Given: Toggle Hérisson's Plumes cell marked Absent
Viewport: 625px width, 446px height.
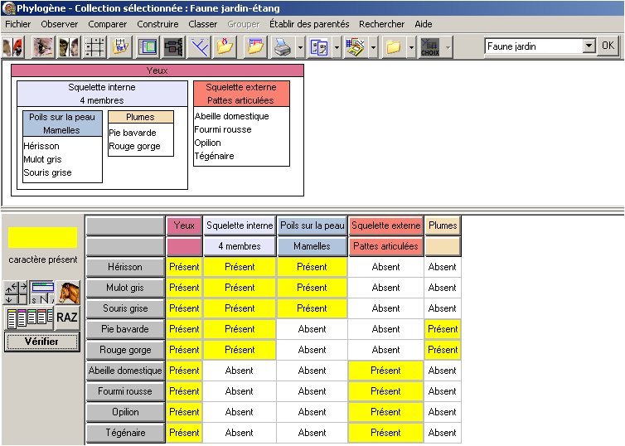Looking at the screenshot, I should (x=442, y=267).
